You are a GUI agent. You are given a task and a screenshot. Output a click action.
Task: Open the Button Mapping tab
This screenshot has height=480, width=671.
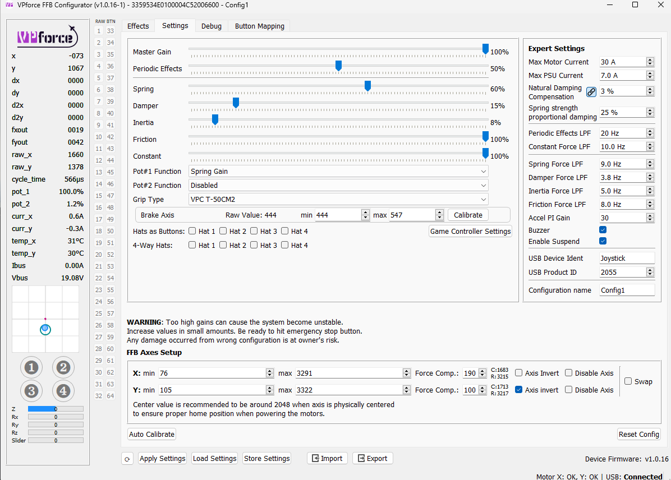coord(259,26)
